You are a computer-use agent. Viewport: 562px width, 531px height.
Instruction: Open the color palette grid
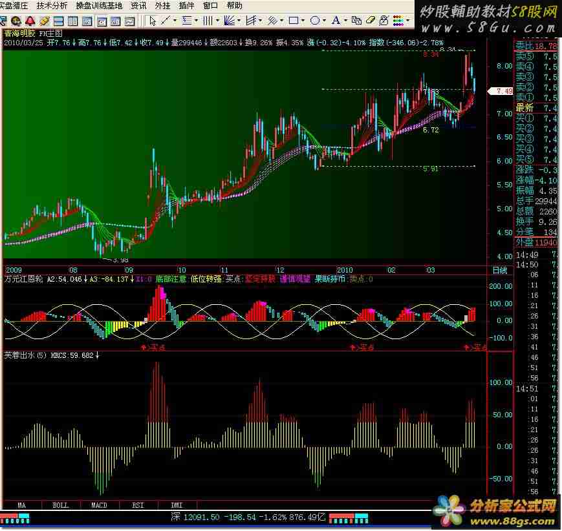pyautogui.click(x=398, y=21)
